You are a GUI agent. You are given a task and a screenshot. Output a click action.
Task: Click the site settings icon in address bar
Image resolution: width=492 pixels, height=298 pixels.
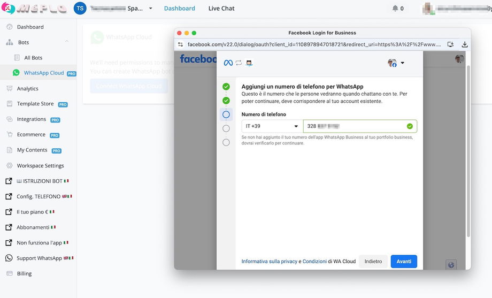click(x=180, y=44)
